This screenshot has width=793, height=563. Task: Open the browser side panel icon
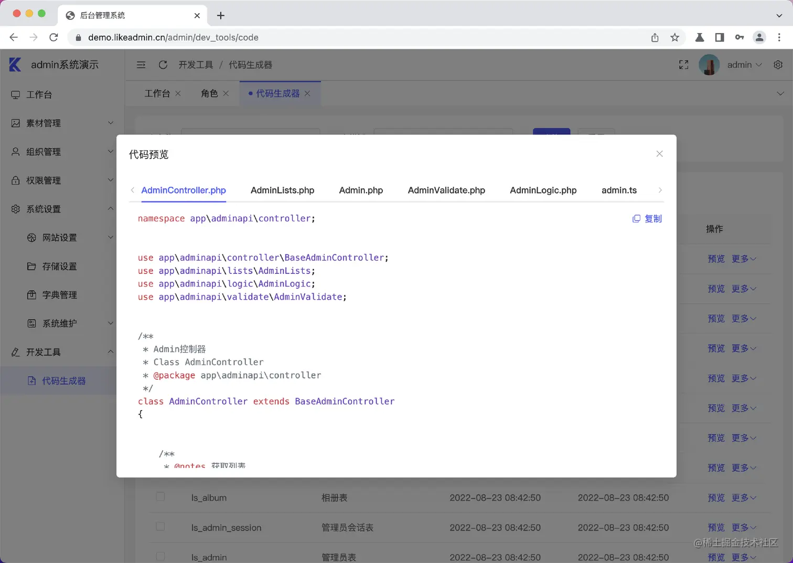[720, 37]
